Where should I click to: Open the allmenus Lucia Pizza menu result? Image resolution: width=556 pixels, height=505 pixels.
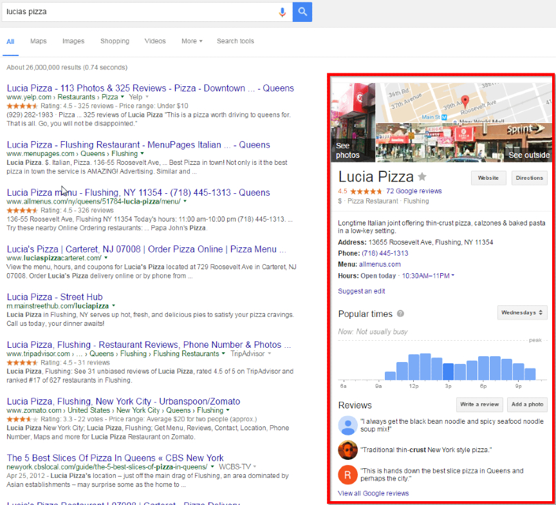coord(138,193)
